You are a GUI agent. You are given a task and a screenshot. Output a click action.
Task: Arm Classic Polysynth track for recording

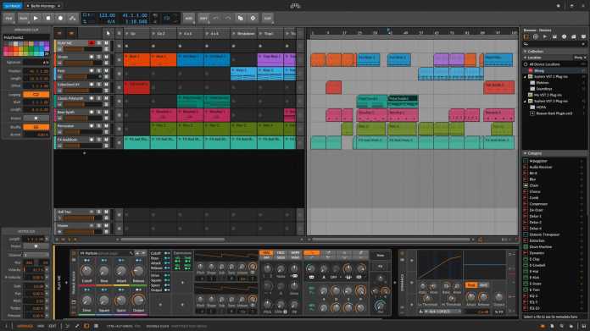[x=92, y=98]
